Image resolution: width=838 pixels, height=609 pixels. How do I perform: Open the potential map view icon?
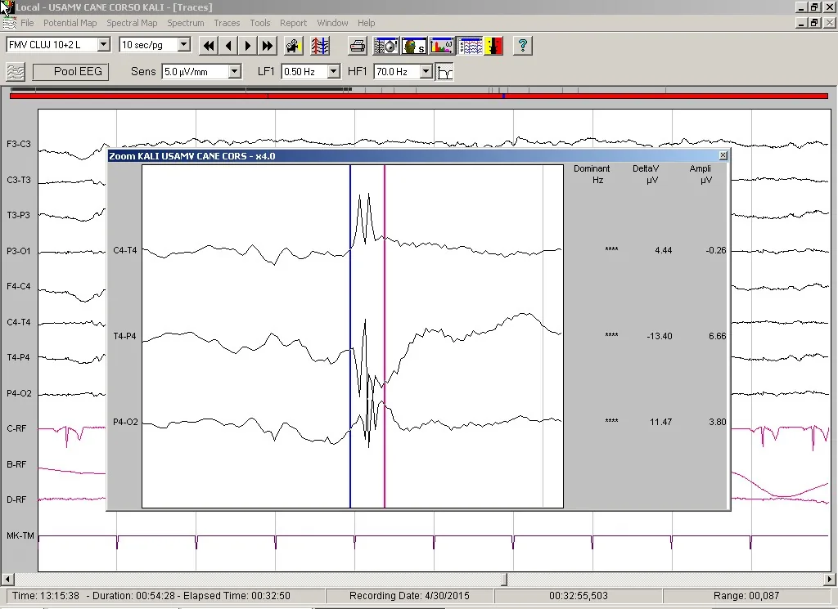386,46
